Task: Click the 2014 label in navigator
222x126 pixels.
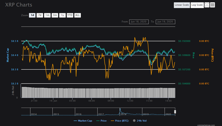Action: click(34, 114)
